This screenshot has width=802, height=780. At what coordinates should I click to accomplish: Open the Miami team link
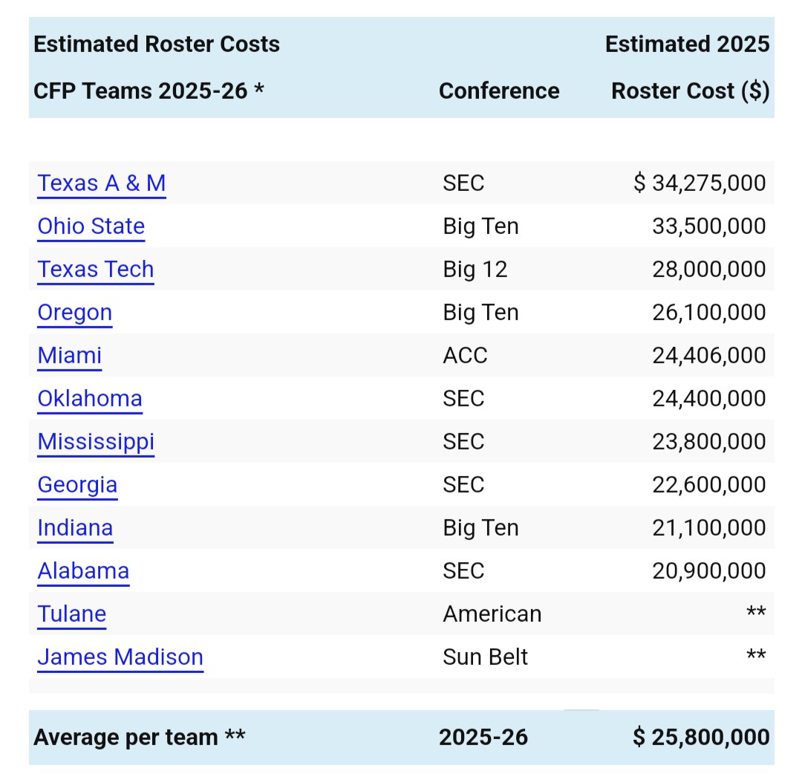70,356
